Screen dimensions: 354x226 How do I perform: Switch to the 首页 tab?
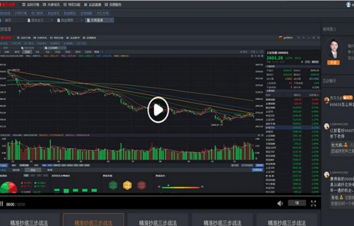point(8,20)
